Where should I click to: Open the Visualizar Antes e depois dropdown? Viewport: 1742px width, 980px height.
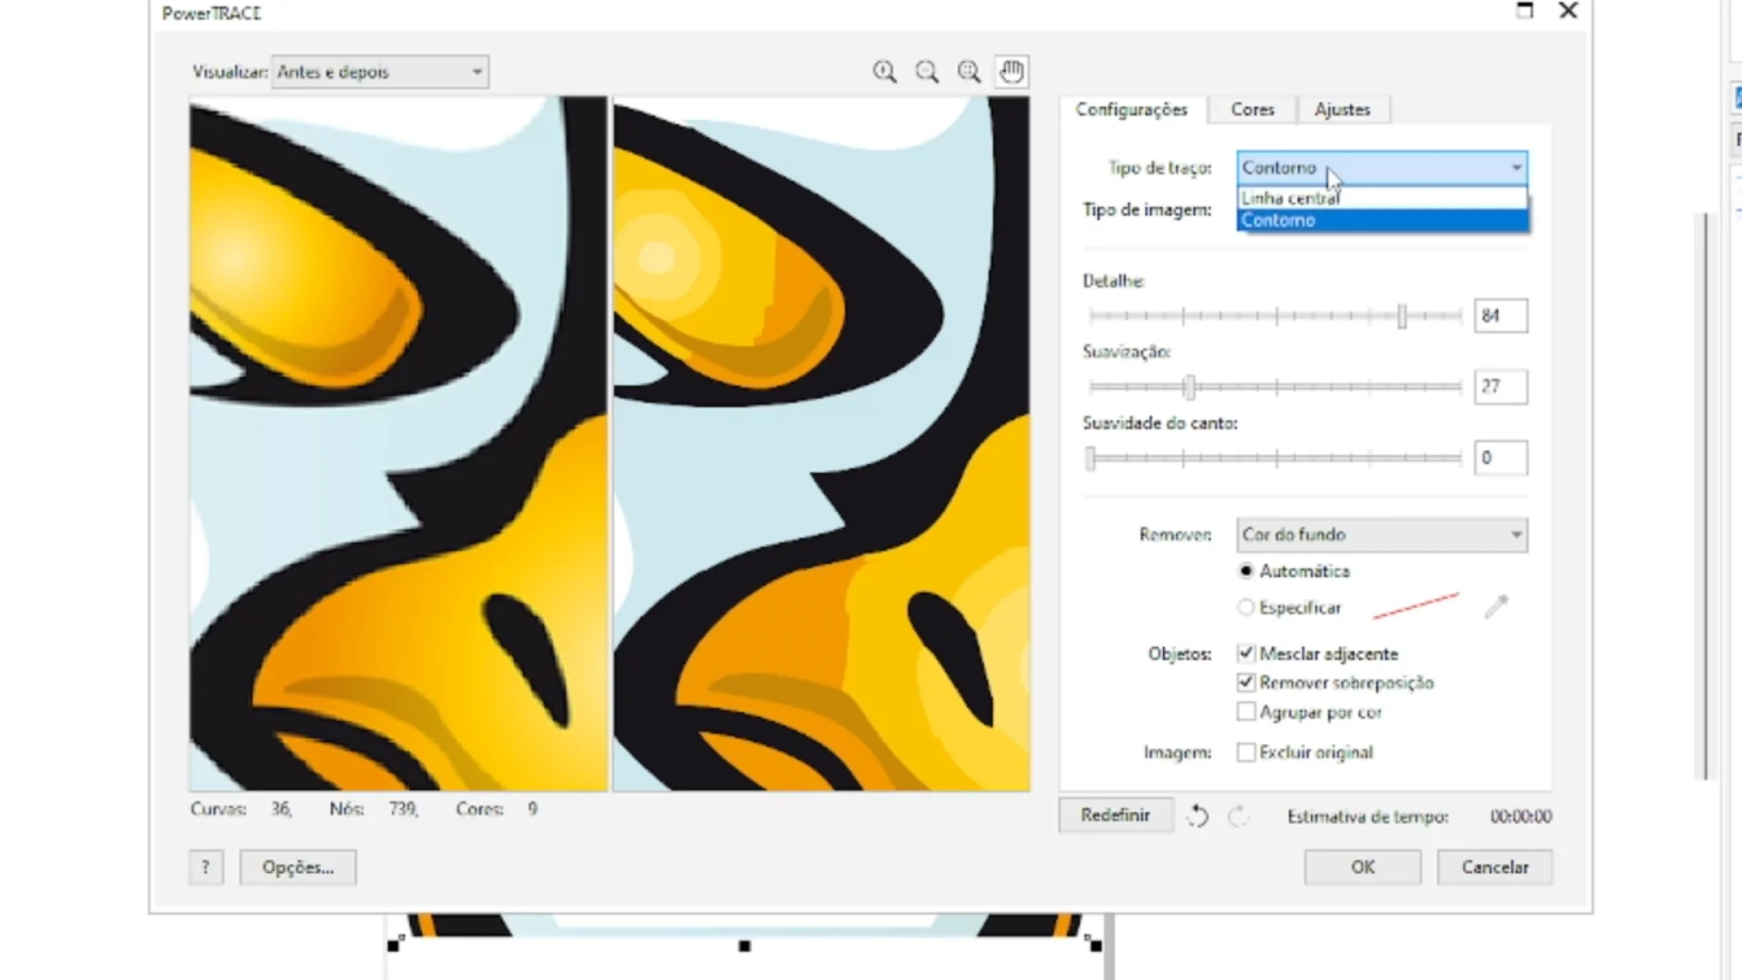coord(380,72)
